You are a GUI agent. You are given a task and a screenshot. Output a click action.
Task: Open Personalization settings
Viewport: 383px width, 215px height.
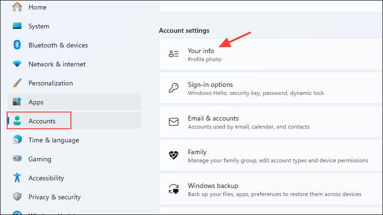point(74,83)
